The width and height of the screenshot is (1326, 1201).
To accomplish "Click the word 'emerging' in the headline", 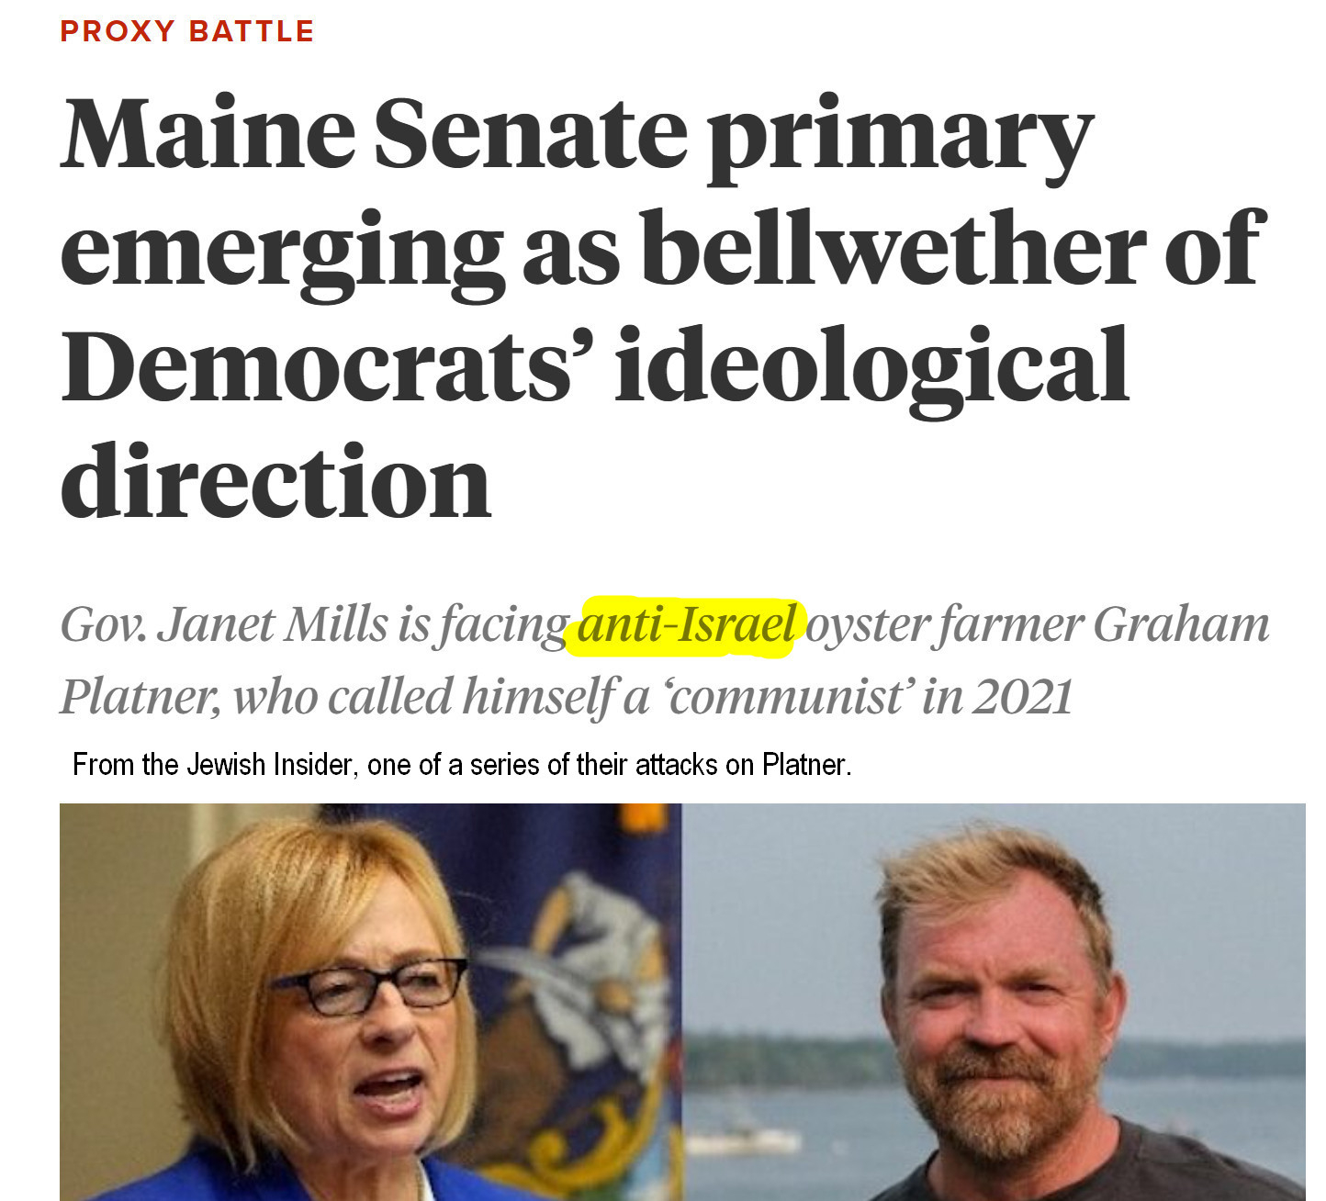I will 282,247.
